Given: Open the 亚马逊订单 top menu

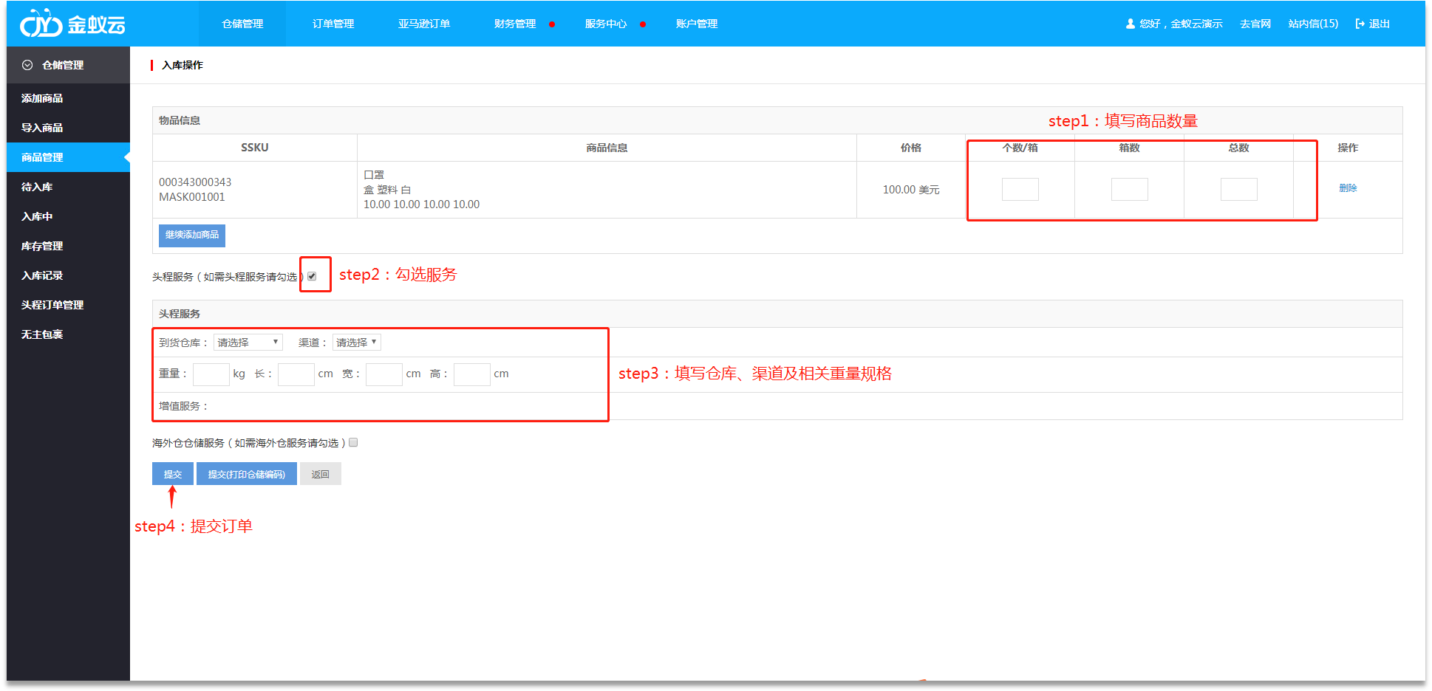Looking at the screenshot, I should [x=423, y=24].
